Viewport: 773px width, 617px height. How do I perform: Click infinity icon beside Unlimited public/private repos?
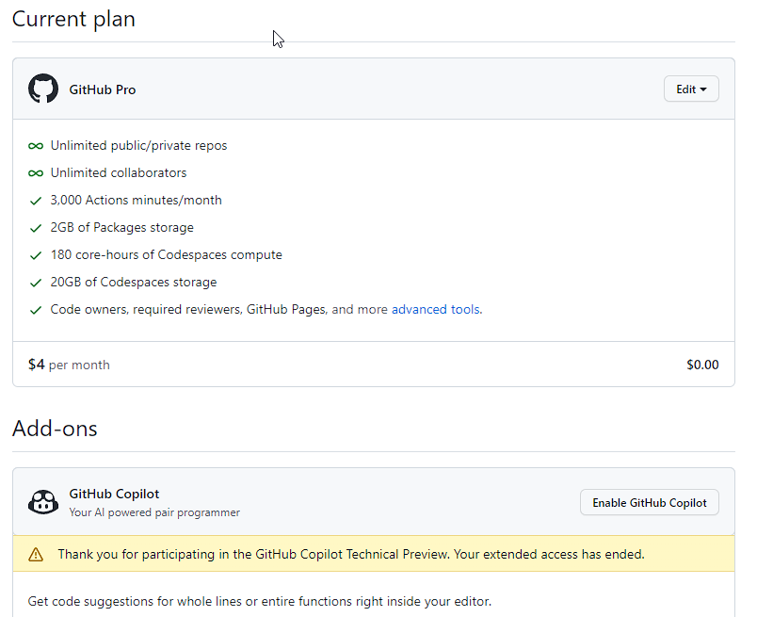tap(36, 146)
